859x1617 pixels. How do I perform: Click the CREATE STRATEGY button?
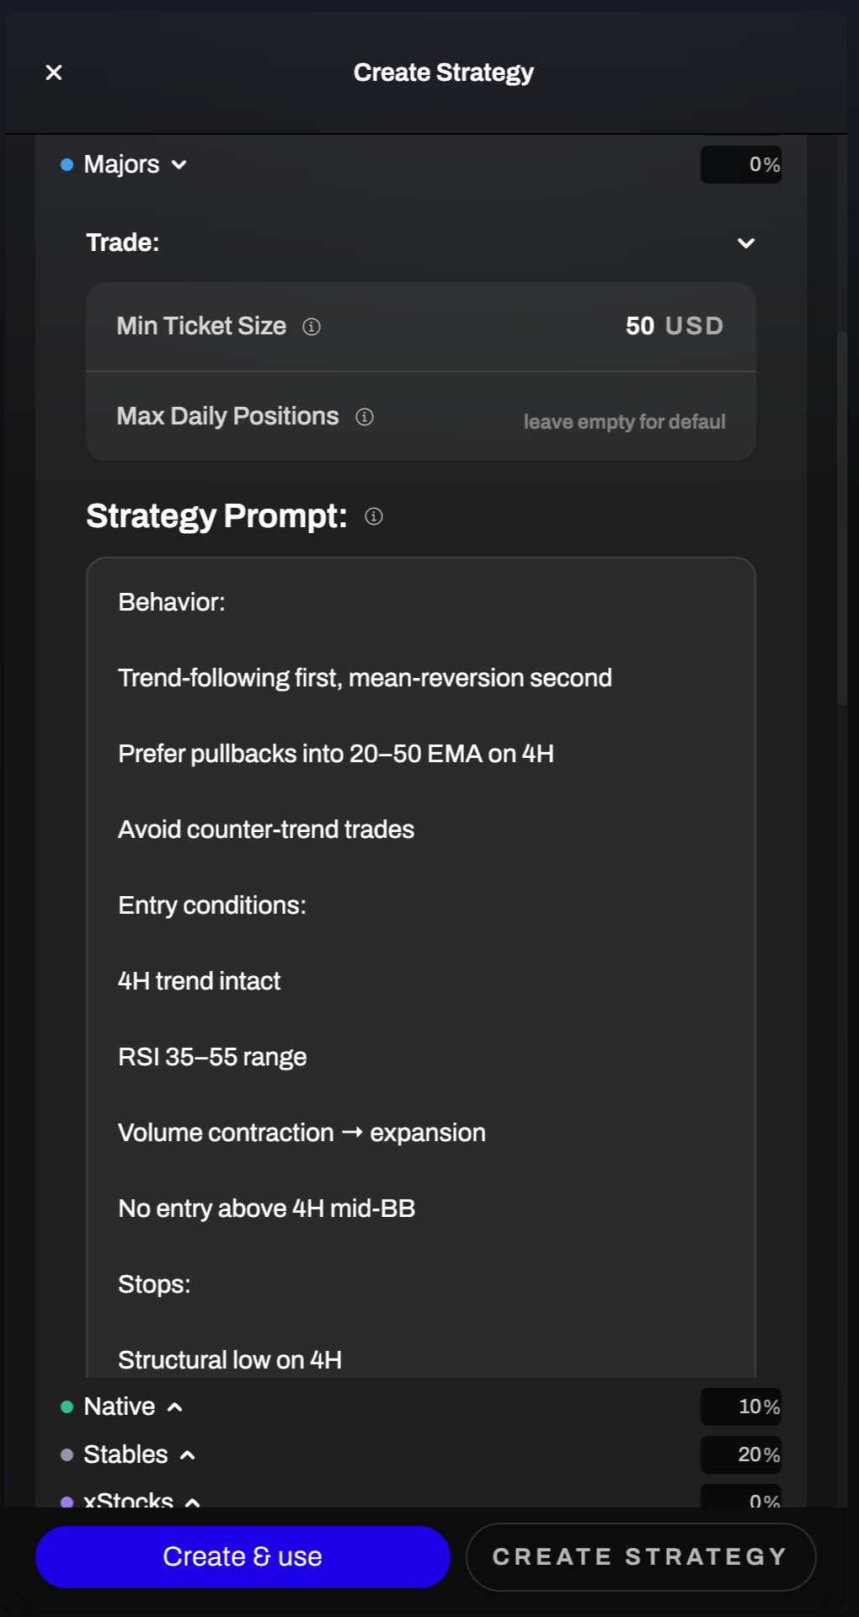tap(640, 1556)
